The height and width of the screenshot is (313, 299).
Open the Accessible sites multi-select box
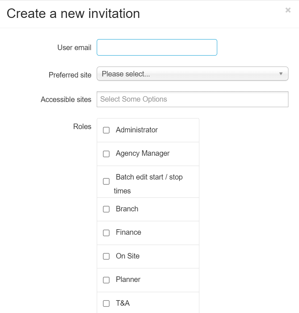click(192, 99)
